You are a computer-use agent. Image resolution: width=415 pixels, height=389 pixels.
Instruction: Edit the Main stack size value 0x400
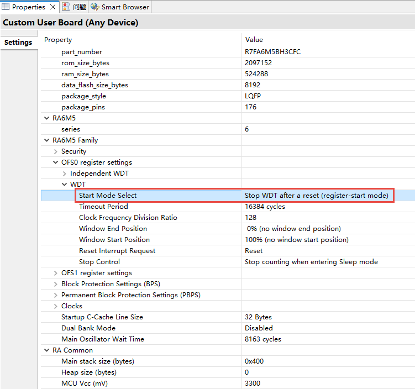click(254, 361)
